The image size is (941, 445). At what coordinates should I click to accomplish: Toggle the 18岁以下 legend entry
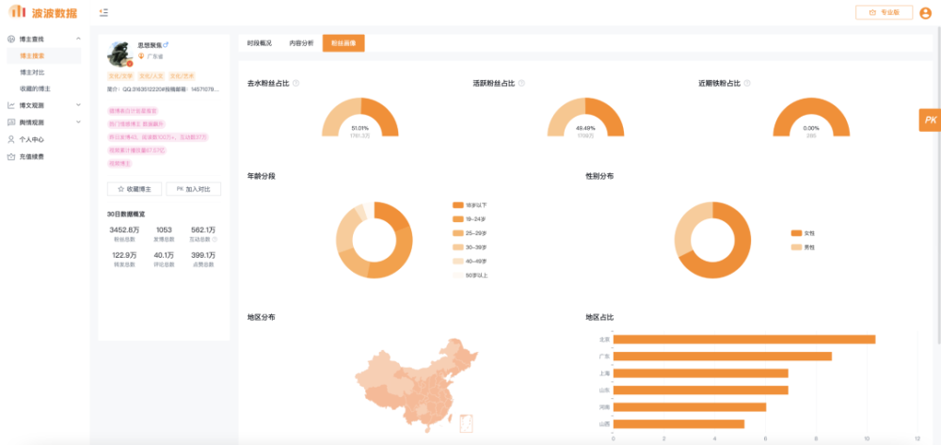470,205
